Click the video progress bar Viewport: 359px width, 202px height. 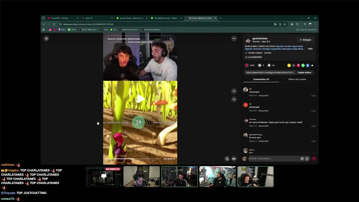point(133,159)
